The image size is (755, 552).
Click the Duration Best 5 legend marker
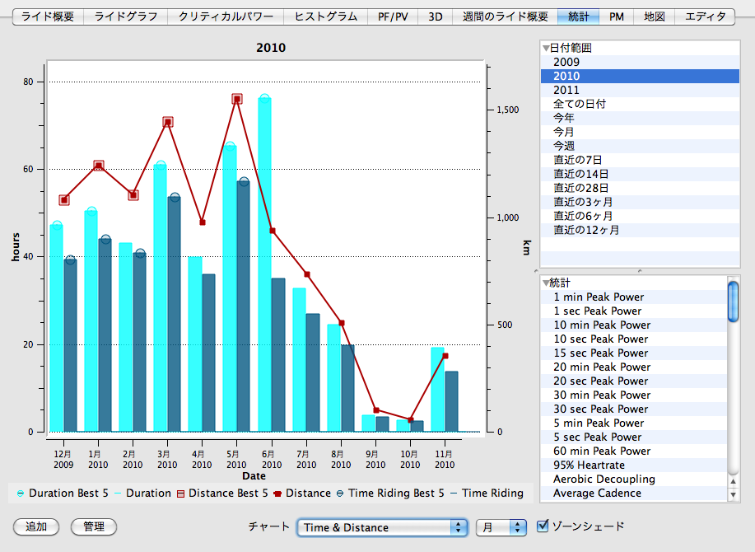tap(21, 494)
